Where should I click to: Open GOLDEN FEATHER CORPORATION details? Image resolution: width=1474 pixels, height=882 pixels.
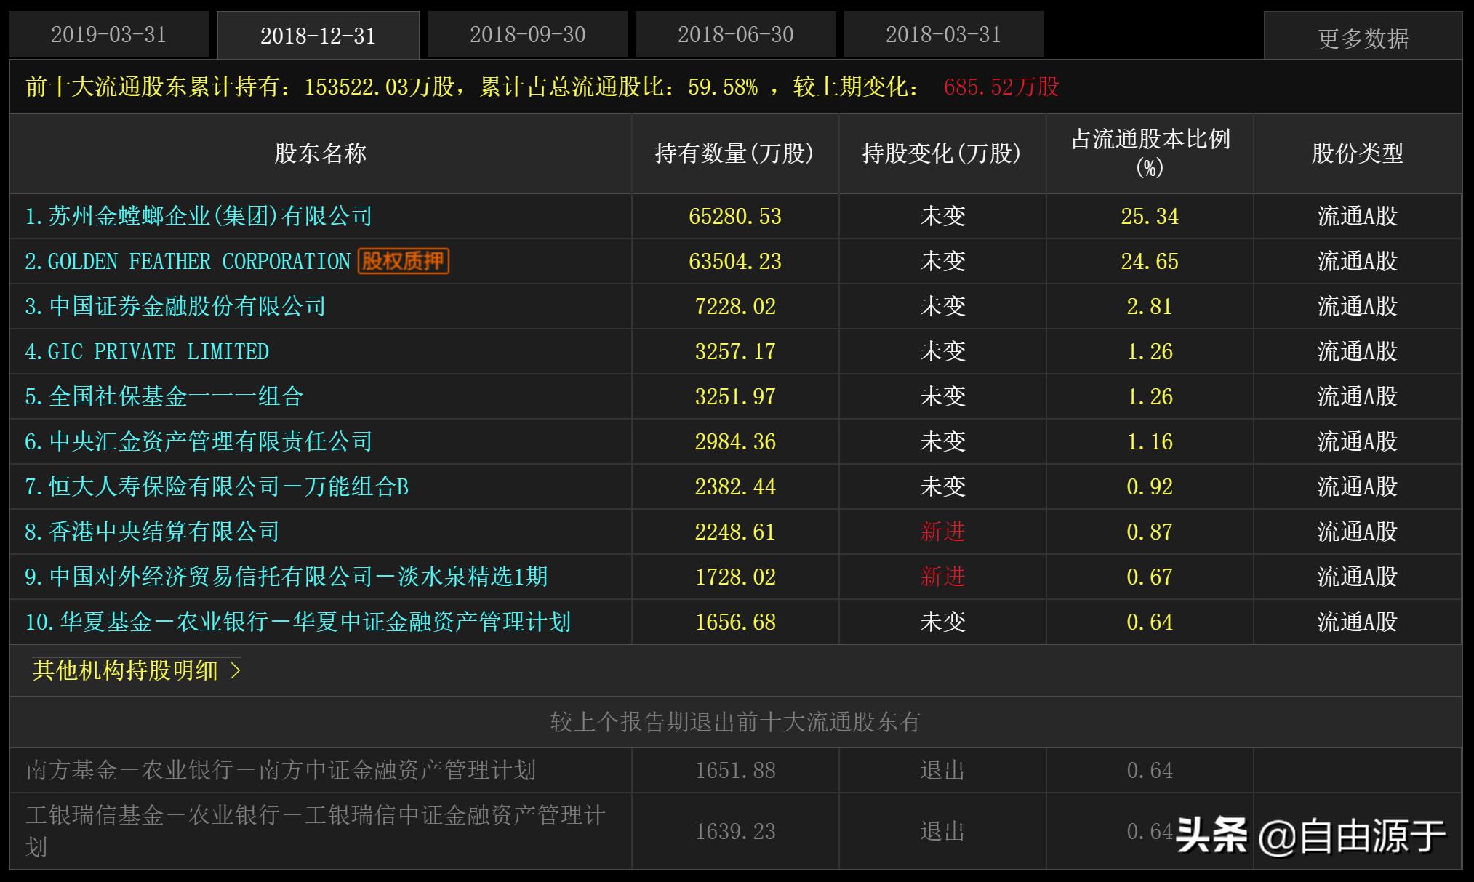[x=195, y=260]
